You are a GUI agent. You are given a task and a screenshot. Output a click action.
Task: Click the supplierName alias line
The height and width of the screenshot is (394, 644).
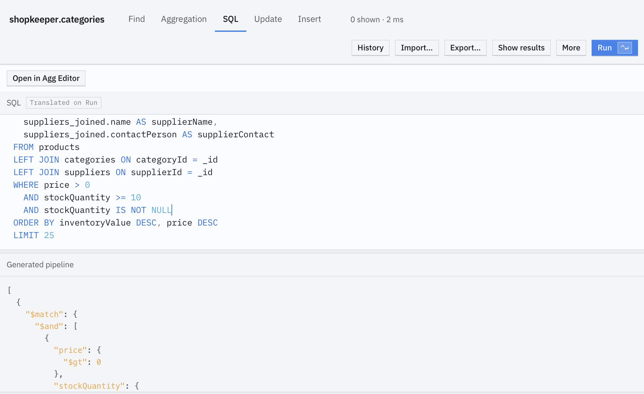click(120, 122)
